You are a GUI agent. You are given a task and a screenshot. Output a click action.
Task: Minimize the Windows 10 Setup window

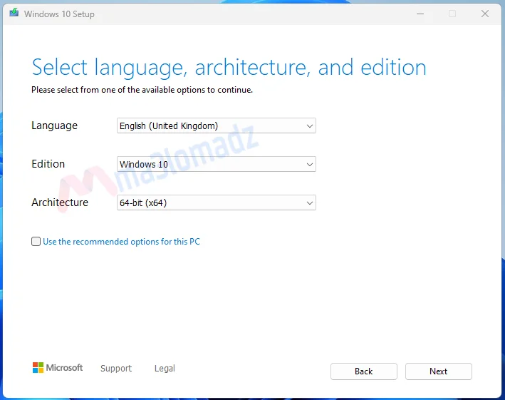tap(420, 14)
